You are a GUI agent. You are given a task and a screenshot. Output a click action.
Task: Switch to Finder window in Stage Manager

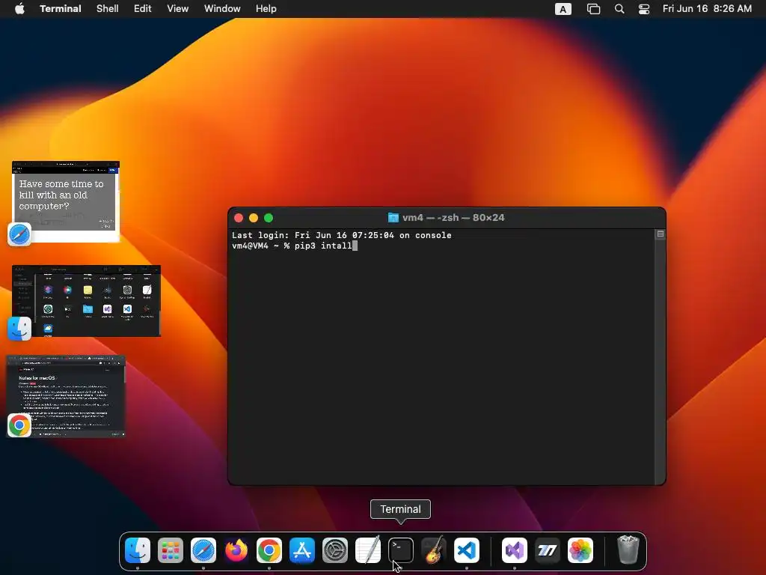point(87,301)
